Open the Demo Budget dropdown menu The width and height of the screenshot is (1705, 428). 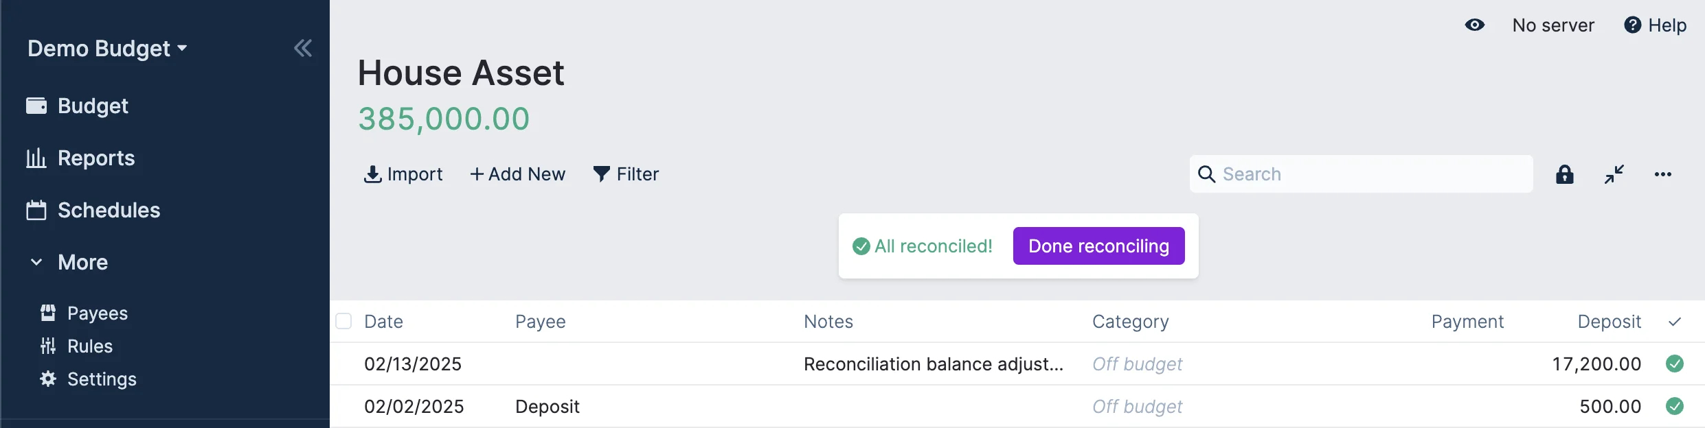coord(107,49)
